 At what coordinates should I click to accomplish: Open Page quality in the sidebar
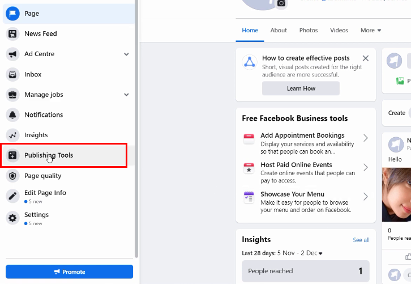[68, 176]
